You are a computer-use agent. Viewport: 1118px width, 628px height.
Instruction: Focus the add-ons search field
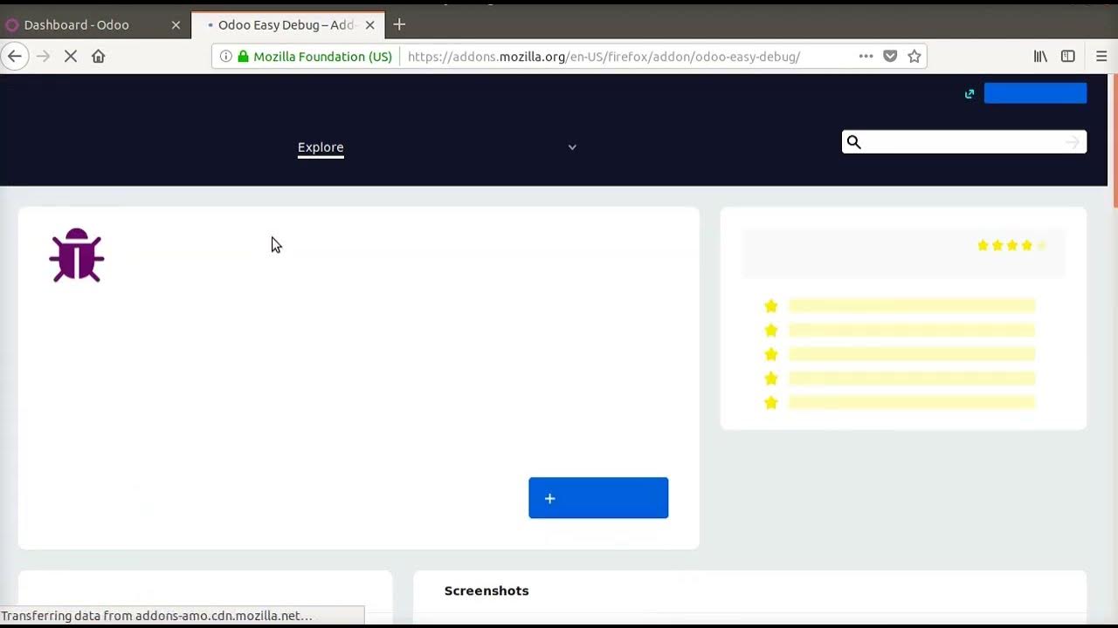pyautogui.click(x=964, y=142)
